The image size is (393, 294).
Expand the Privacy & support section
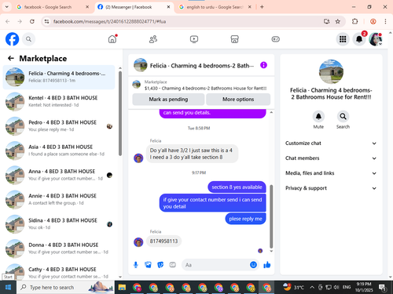click(x=331, y=188)
